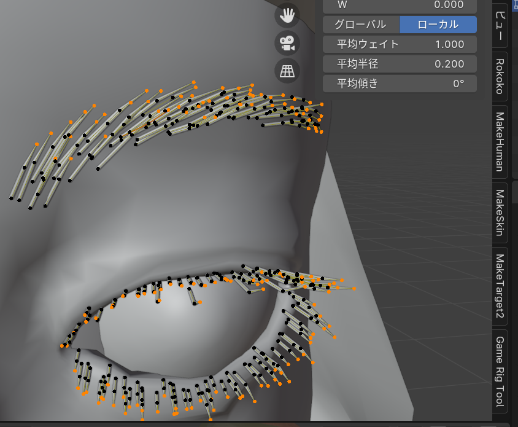Select the pan view hand icon
The image size is (518, 427).
pyautogui.click(x=287, y=15)
